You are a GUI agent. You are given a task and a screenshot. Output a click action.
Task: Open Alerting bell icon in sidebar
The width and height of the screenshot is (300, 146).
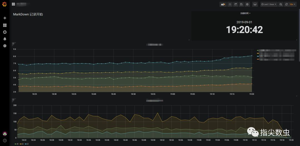pyautogui.click(x=5, y=39)
